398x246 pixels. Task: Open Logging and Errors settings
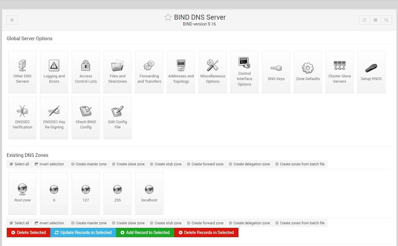coord(54,72)
